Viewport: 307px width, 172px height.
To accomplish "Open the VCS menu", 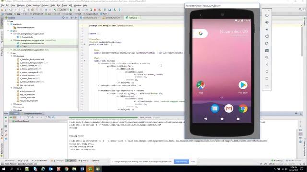I will pyautogui.click(x=71, y=5).
